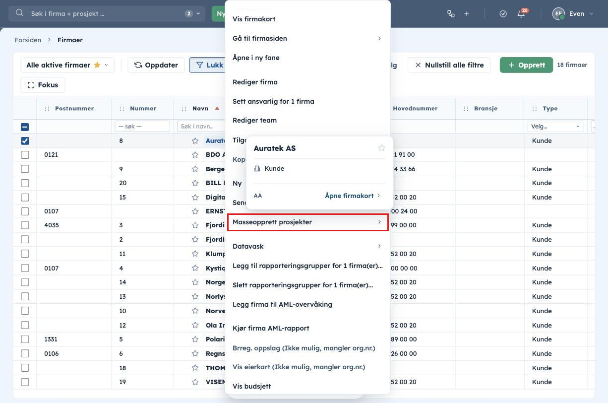
Task: Click the checkmark tasks icon in header
Action: click(x=503, y=14)
